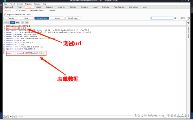Click the Origin: http://192.168.1.9 line
This screenshot has width=193, height=120.
[20, 42]
